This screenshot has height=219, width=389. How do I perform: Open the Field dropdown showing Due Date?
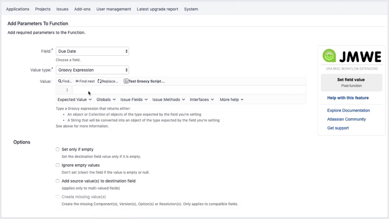[x=92, y=51]
